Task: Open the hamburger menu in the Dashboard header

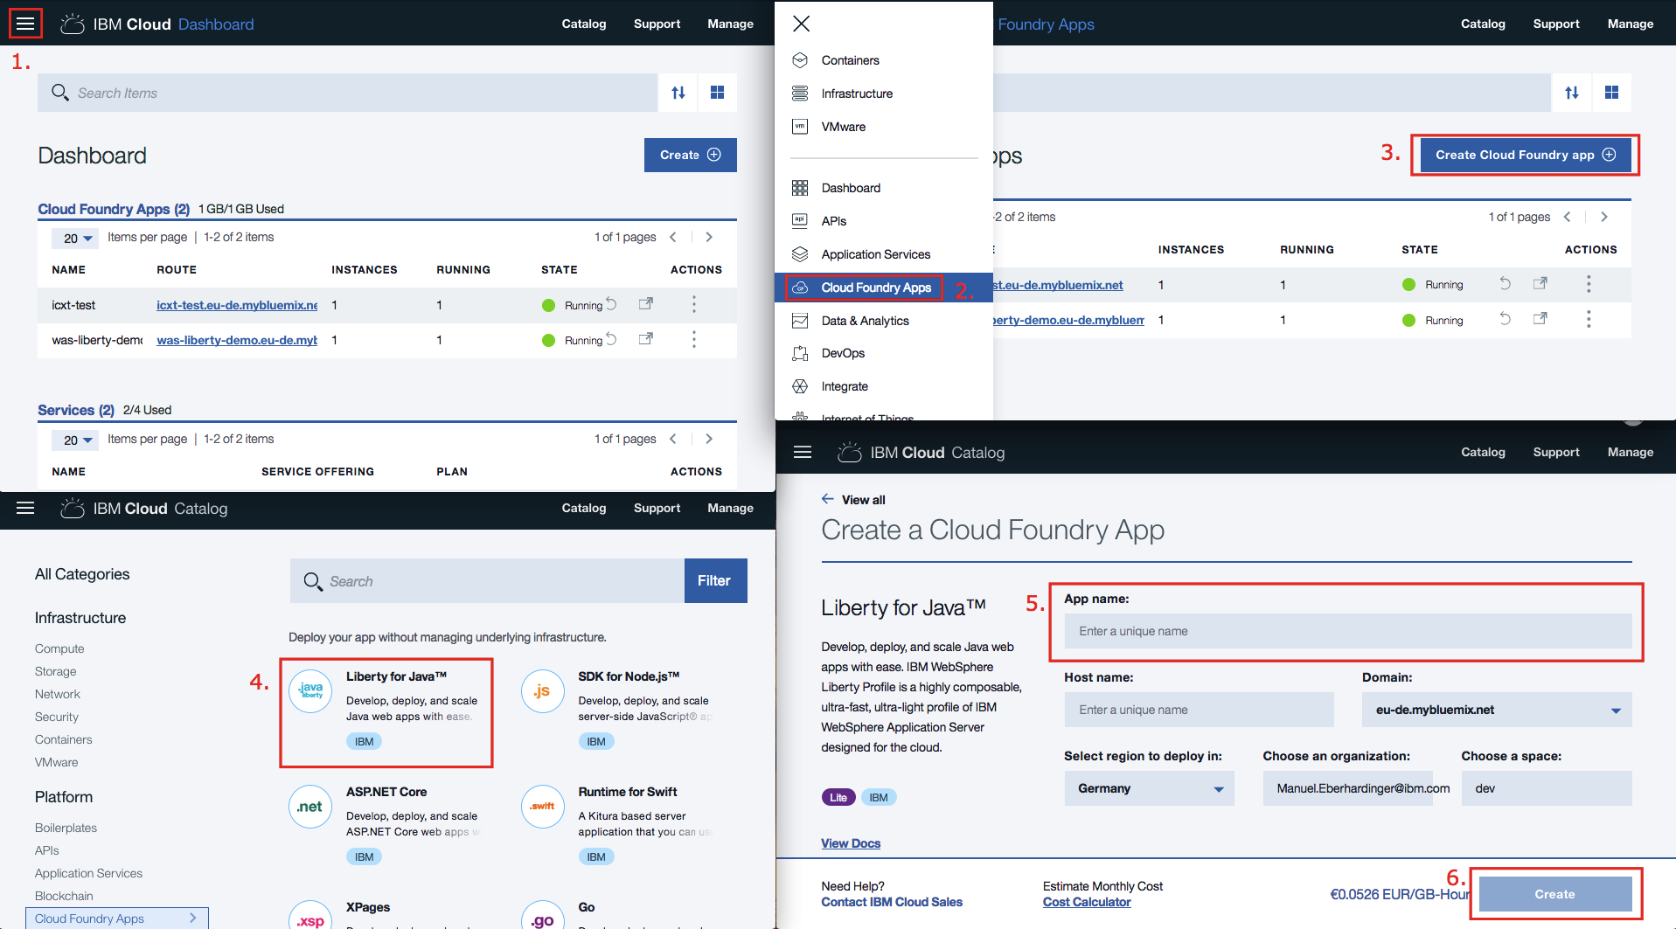Action: (x=25, y=24)
